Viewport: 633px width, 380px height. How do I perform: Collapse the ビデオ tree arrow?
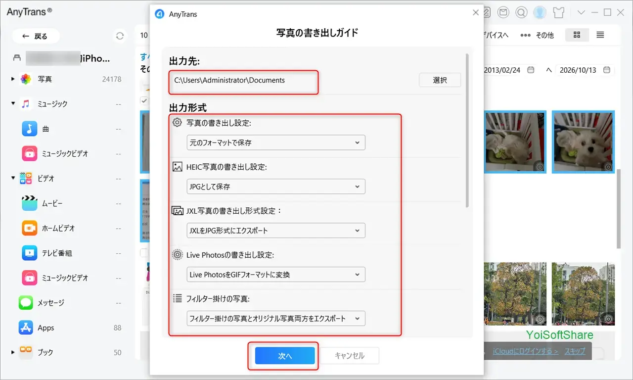[13, 178]
